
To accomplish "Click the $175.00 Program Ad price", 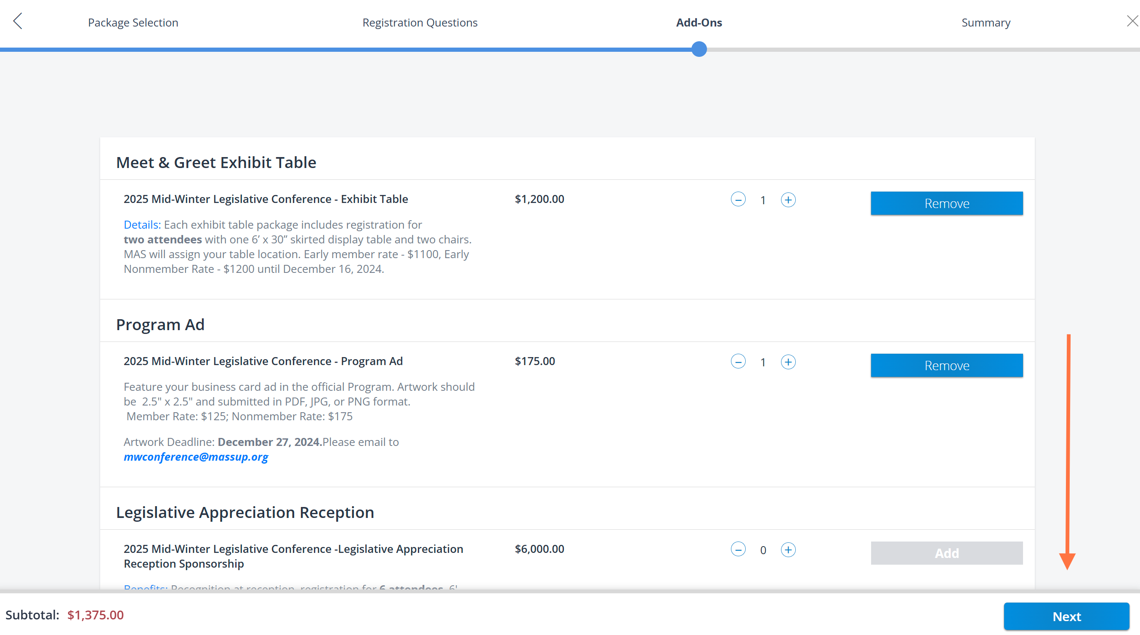I will pos(534,361).
